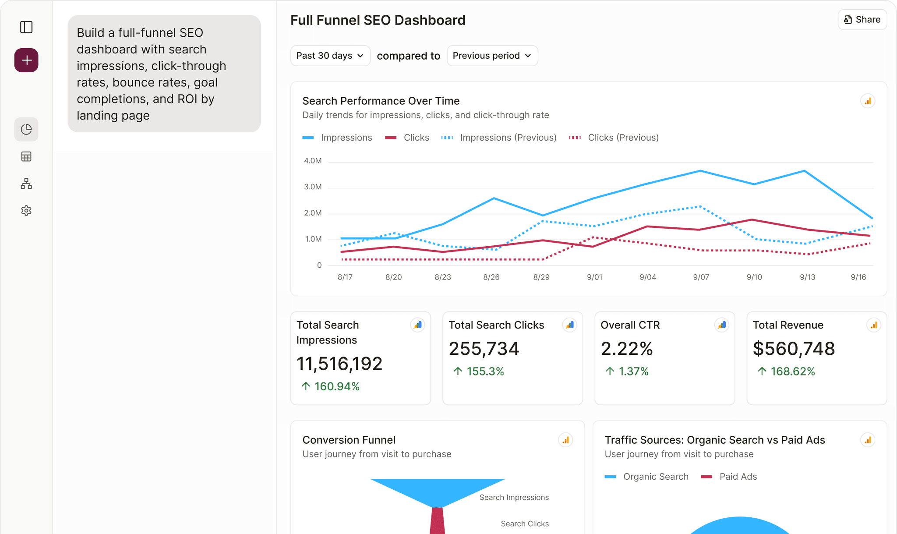
Task: Click the Analytics badge on Conversion Funnel card
Action: coord(566,440)
